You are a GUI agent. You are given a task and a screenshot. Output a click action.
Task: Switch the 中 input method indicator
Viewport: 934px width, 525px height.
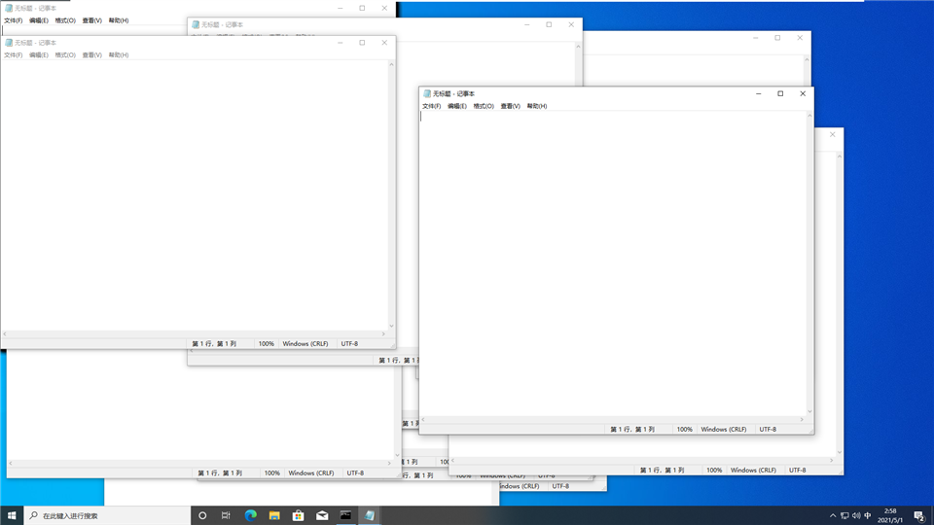867,515
